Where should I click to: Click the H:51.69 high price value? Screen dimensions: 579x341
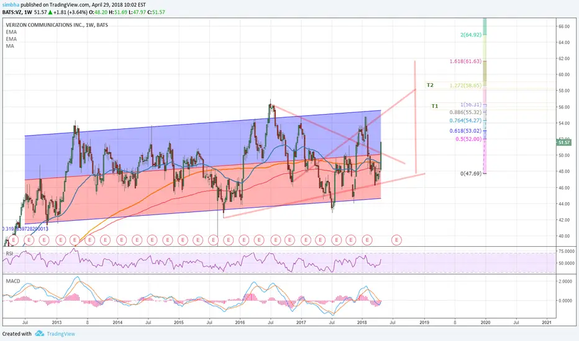(x=118, y=12)
